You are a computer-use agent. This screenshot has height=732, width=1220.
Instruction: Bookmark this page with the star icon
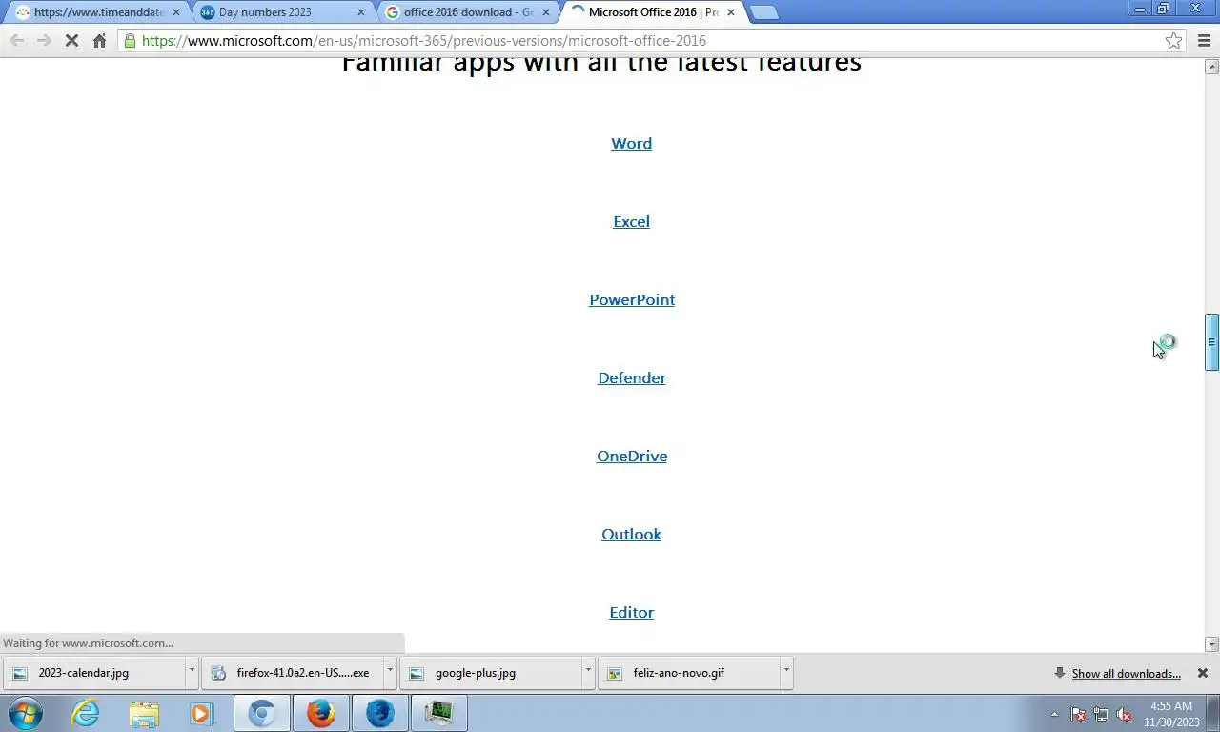click(x=1173, y=40)
